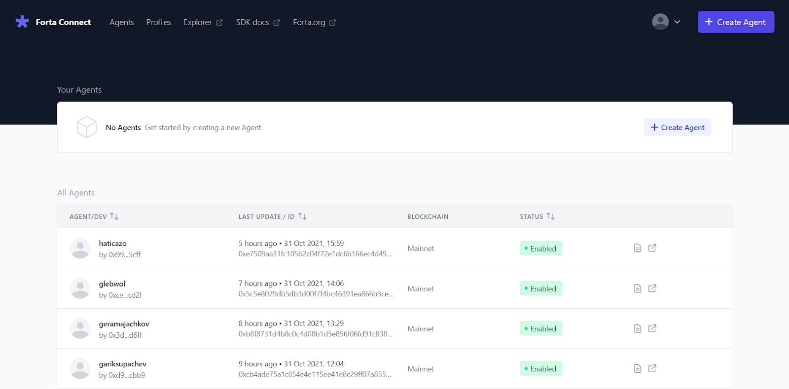Click Create Agent in Your Agents card
This screenshot has height=389, width=789.
point(678,127)
